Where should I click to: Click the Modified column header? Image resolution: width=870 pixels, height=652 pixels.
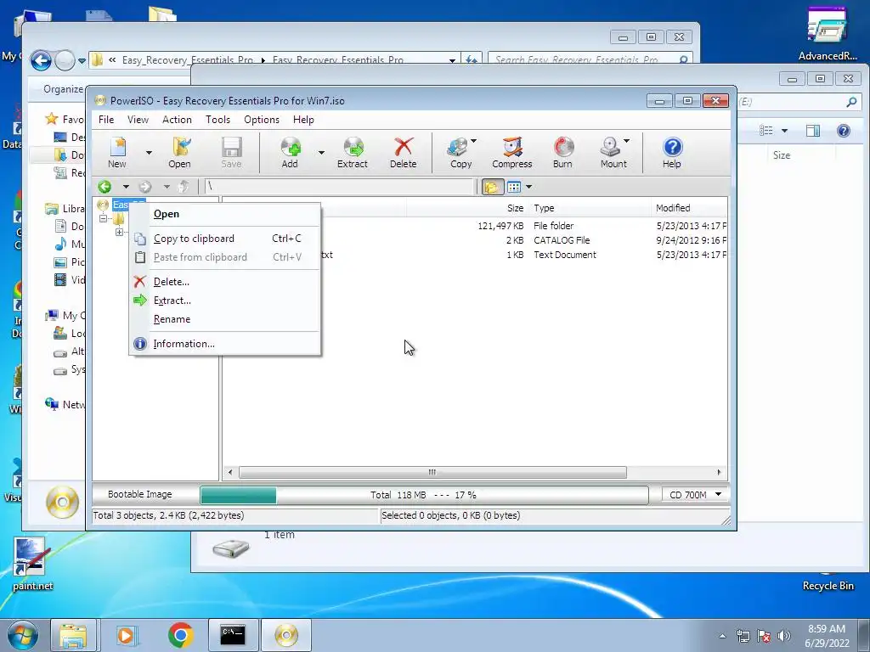coord(689,209)
